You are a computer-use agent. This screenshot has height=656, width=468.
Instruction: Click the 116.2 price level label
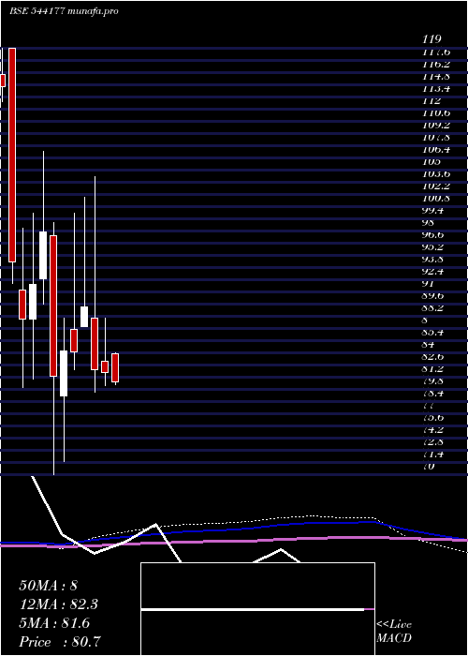click(x=436, y=64)
